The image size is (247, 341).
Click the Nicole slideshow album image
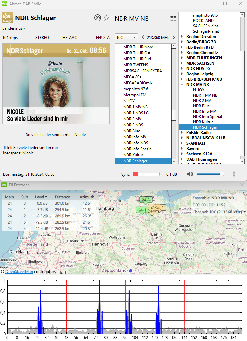tap(56, 84)
